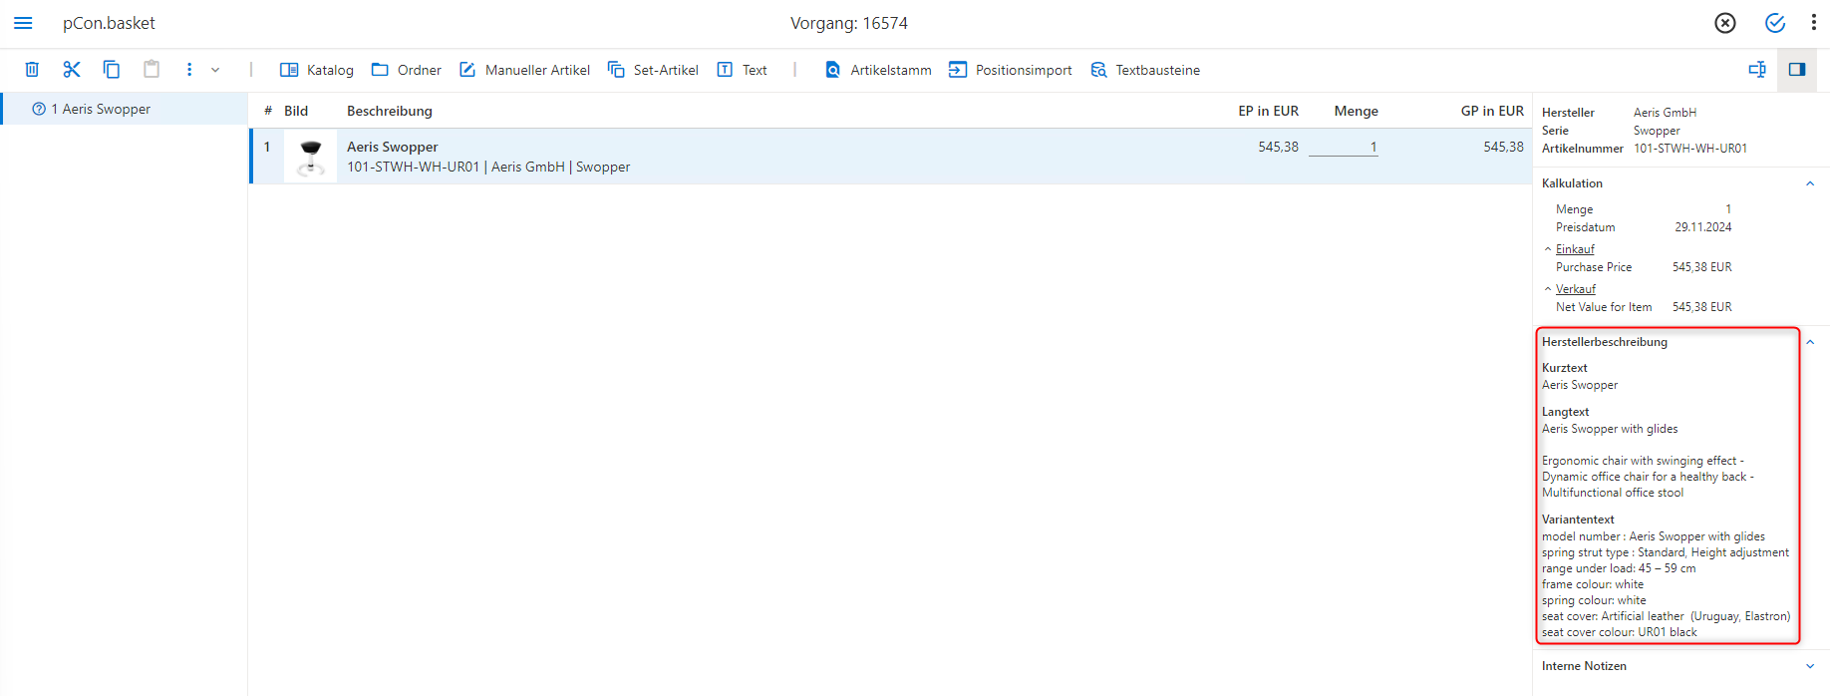Confirm the transaction with check icon
Screen dimensions: 1830x696
click(x=1775, y=23)
